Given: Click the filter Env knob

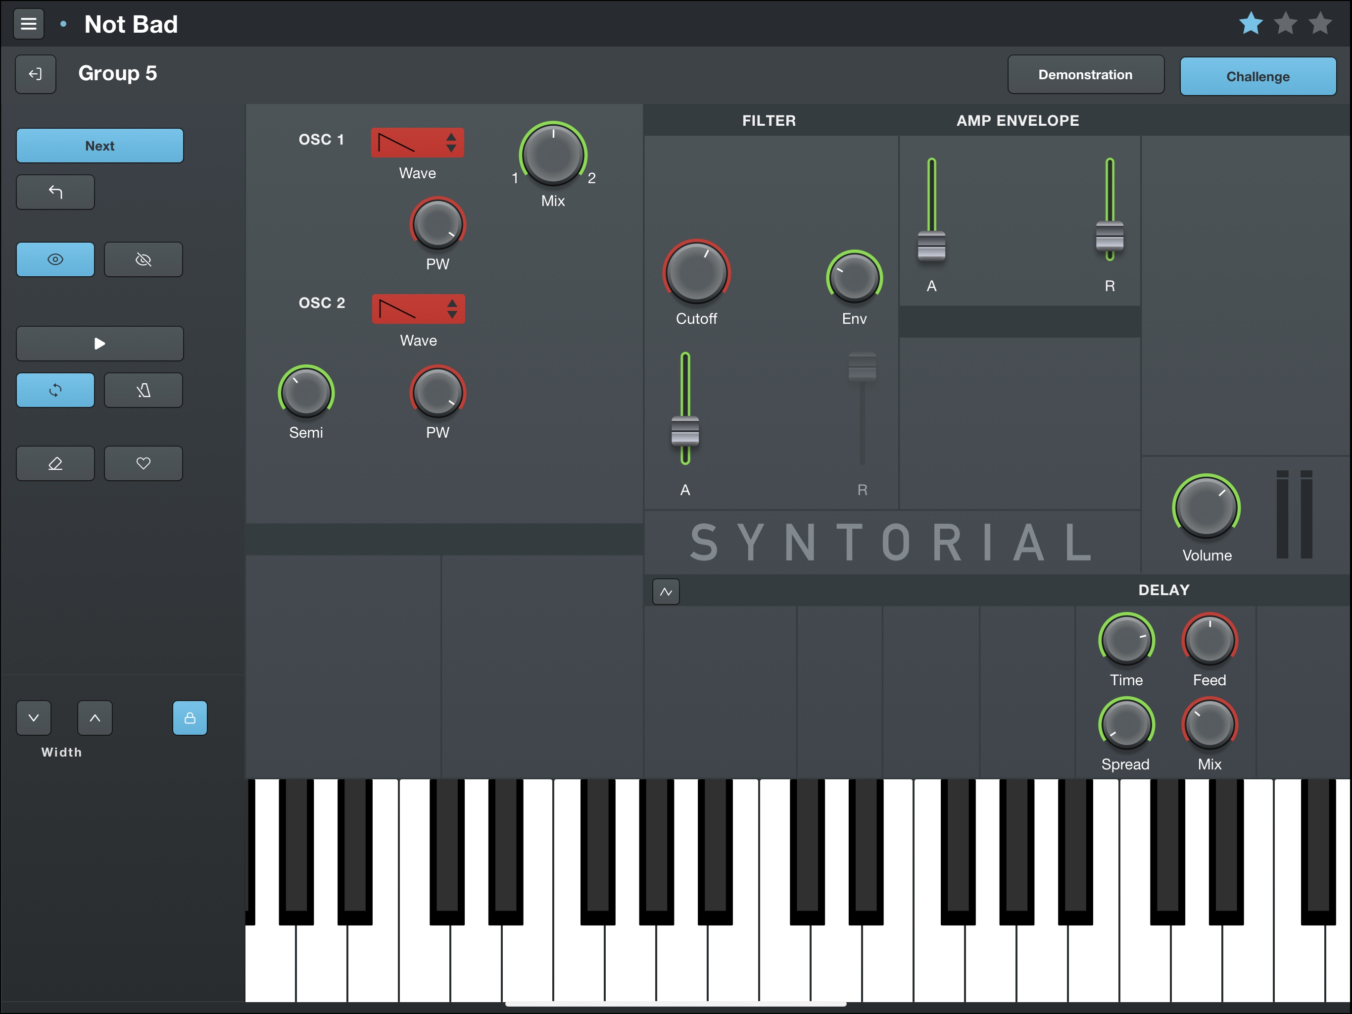Looking at the screenshot, I should tap(855, 278).
